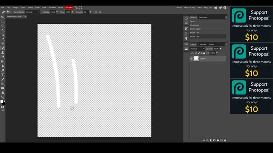Screen dimensions: 273x153
Task: Select the Lasso tool
Action: pos(3,26)
